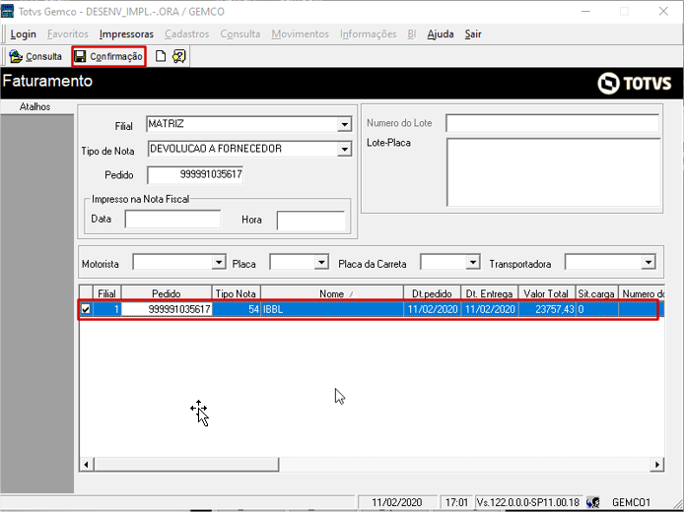Click the Lote-Placa text area
This screenshot has height=512, width=684.
554,172
